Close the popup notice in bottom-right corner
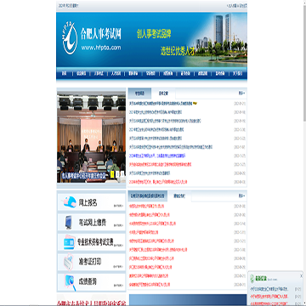306x306 pixels. [x=301, y=275]
